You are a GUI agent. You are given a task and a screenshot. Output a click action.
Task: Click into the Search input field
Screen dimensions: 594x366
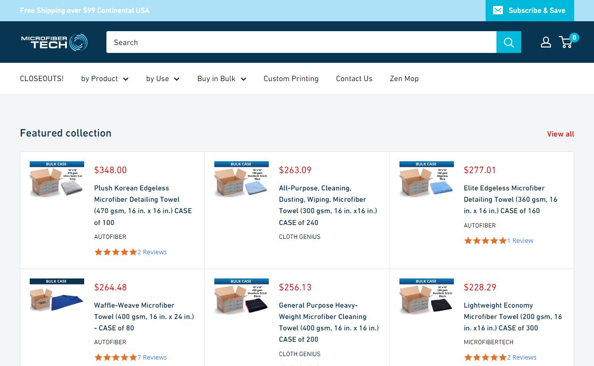tap(301, 42)
